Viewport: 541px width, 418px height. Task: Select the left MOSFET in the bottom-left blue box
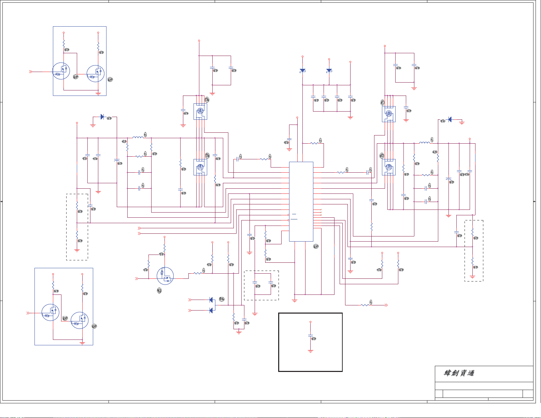pos(51,313)
